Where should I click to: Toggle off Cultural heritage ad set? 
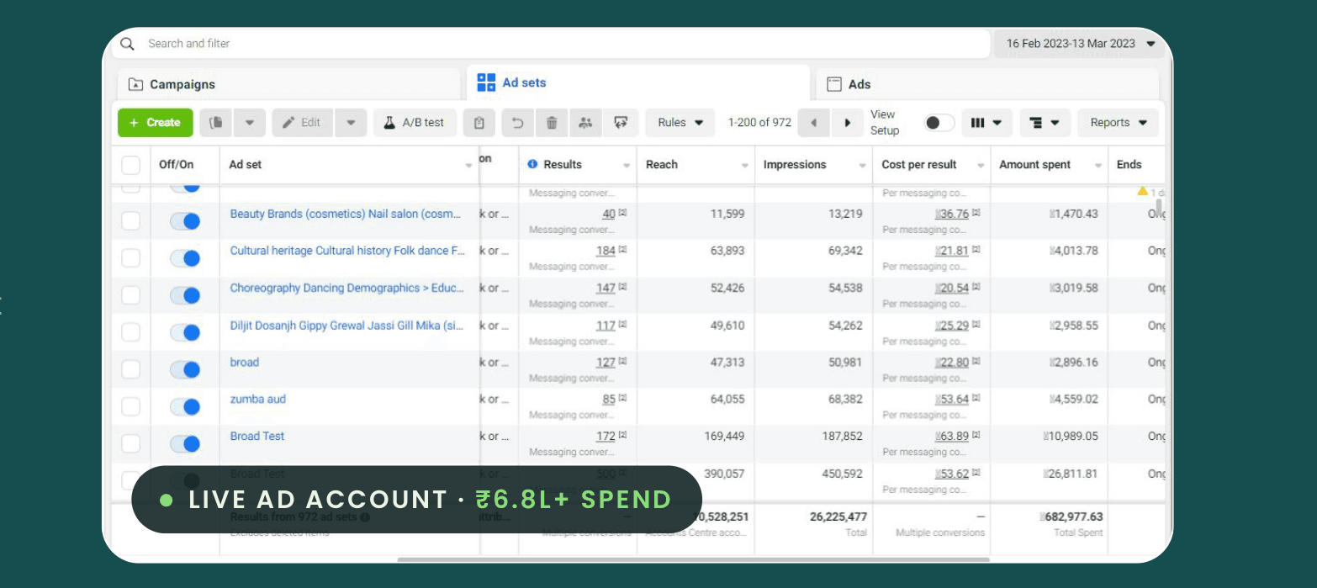pyautogui.click(x=185, y=258)
